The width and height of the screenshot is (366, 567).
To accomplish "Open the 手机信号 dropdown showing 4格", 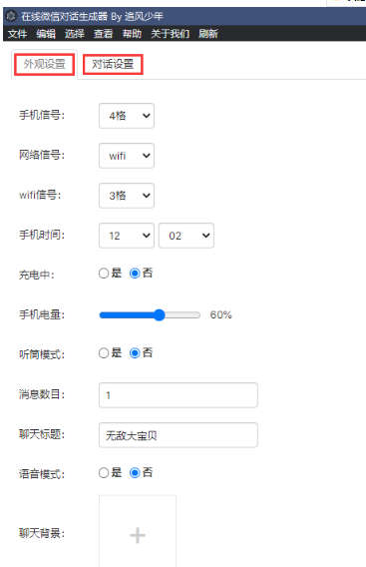I will pyautogui.click(x=127, y=116).
